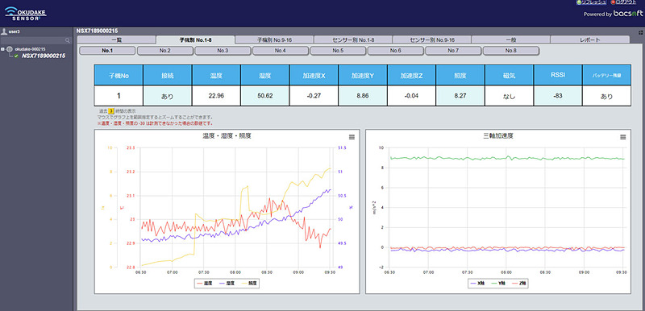
Task: Click the 湿度 column header in table
Action: [265, 75]
